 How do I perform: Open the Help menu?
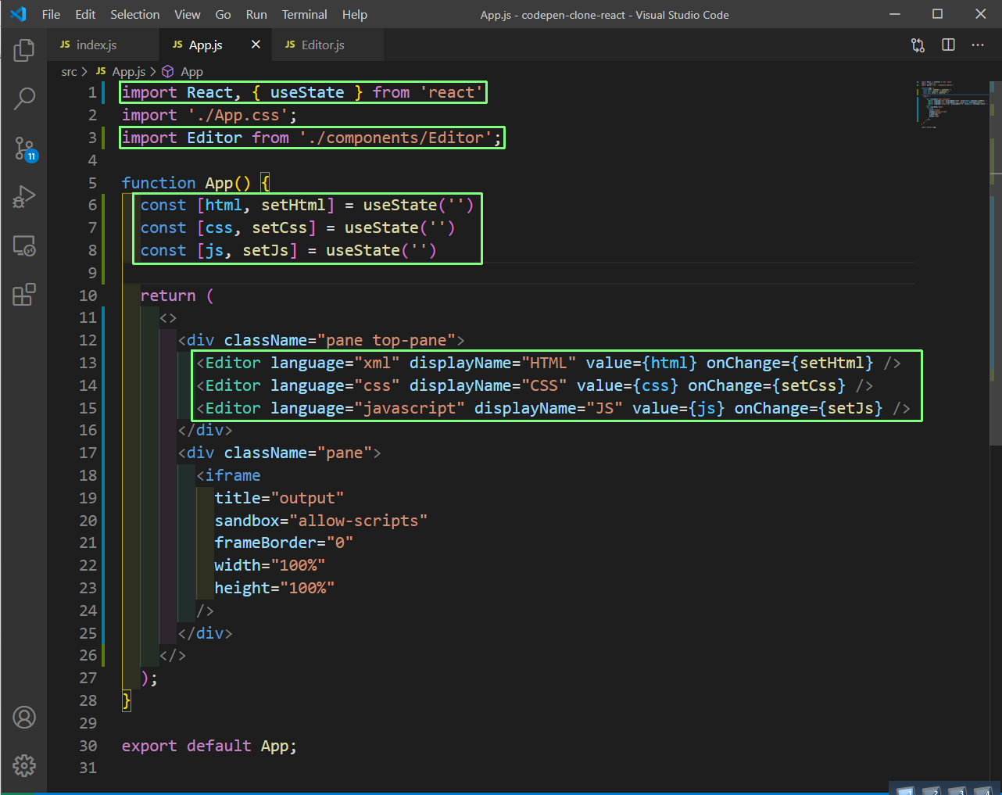(x=354, y=14)
